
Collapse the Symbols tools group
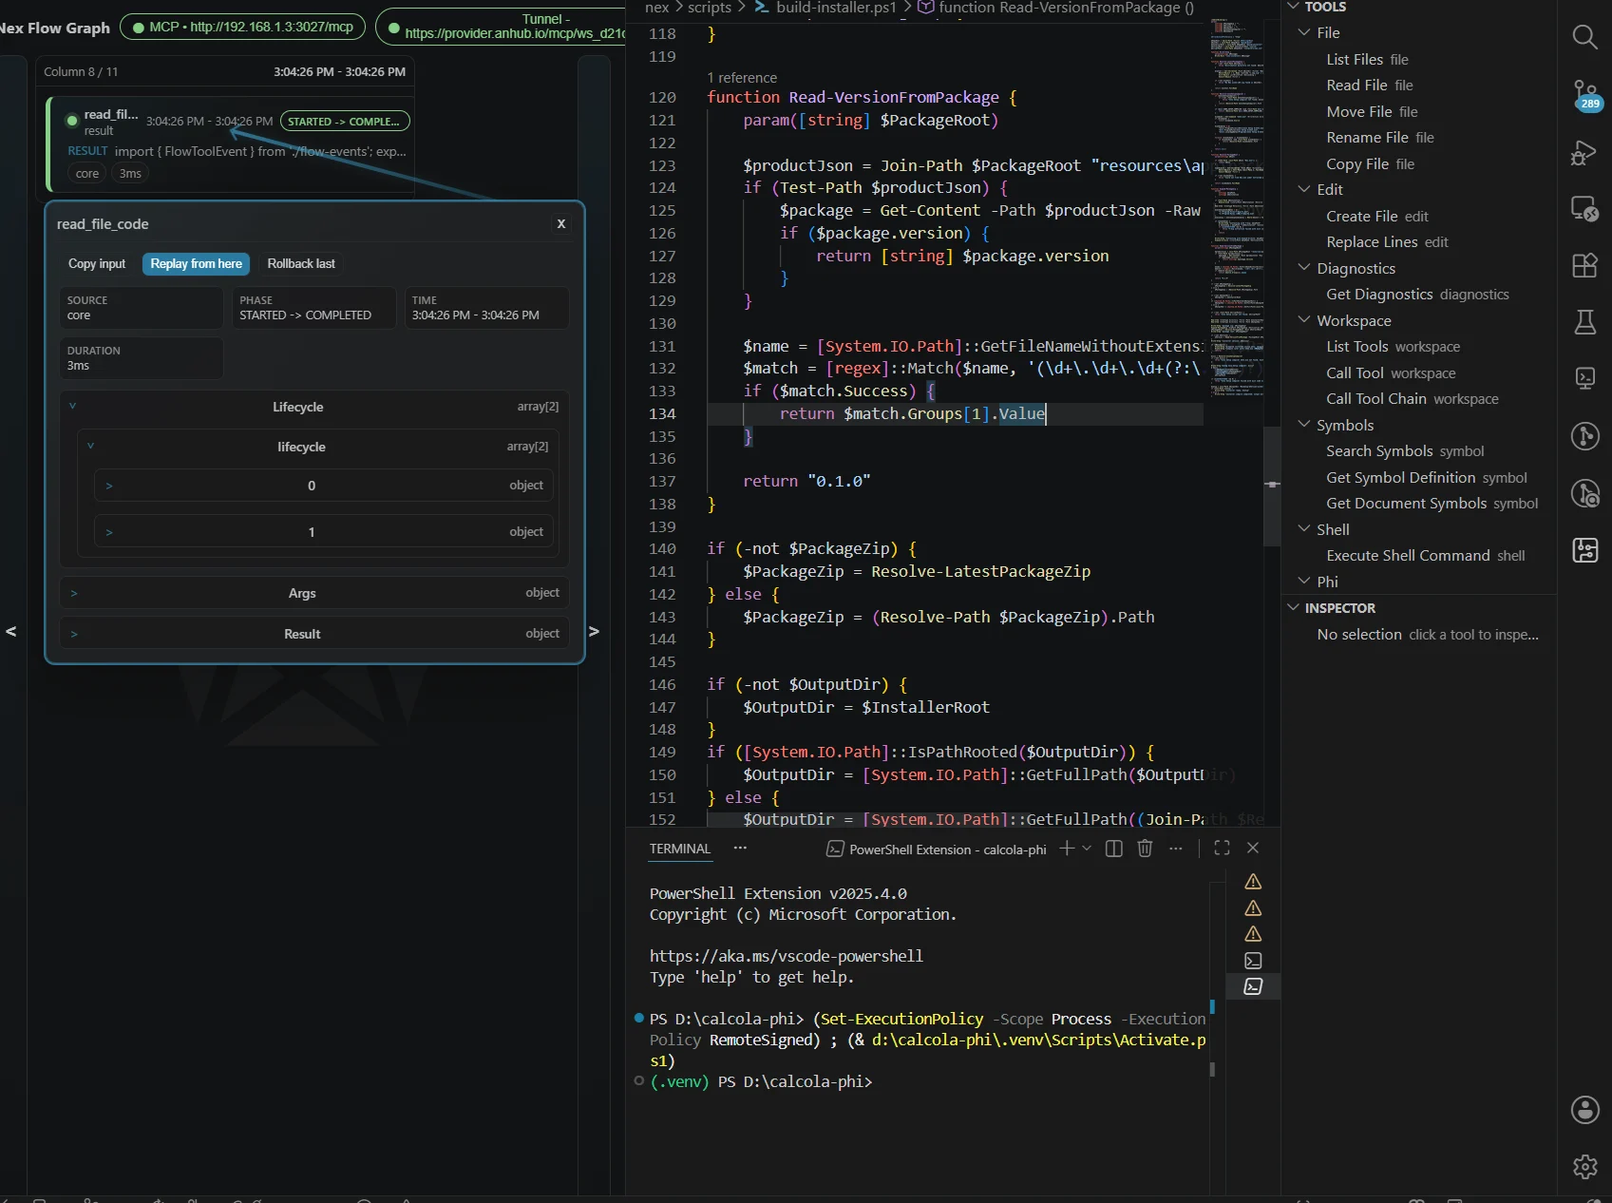click(x=1304, y=425)
